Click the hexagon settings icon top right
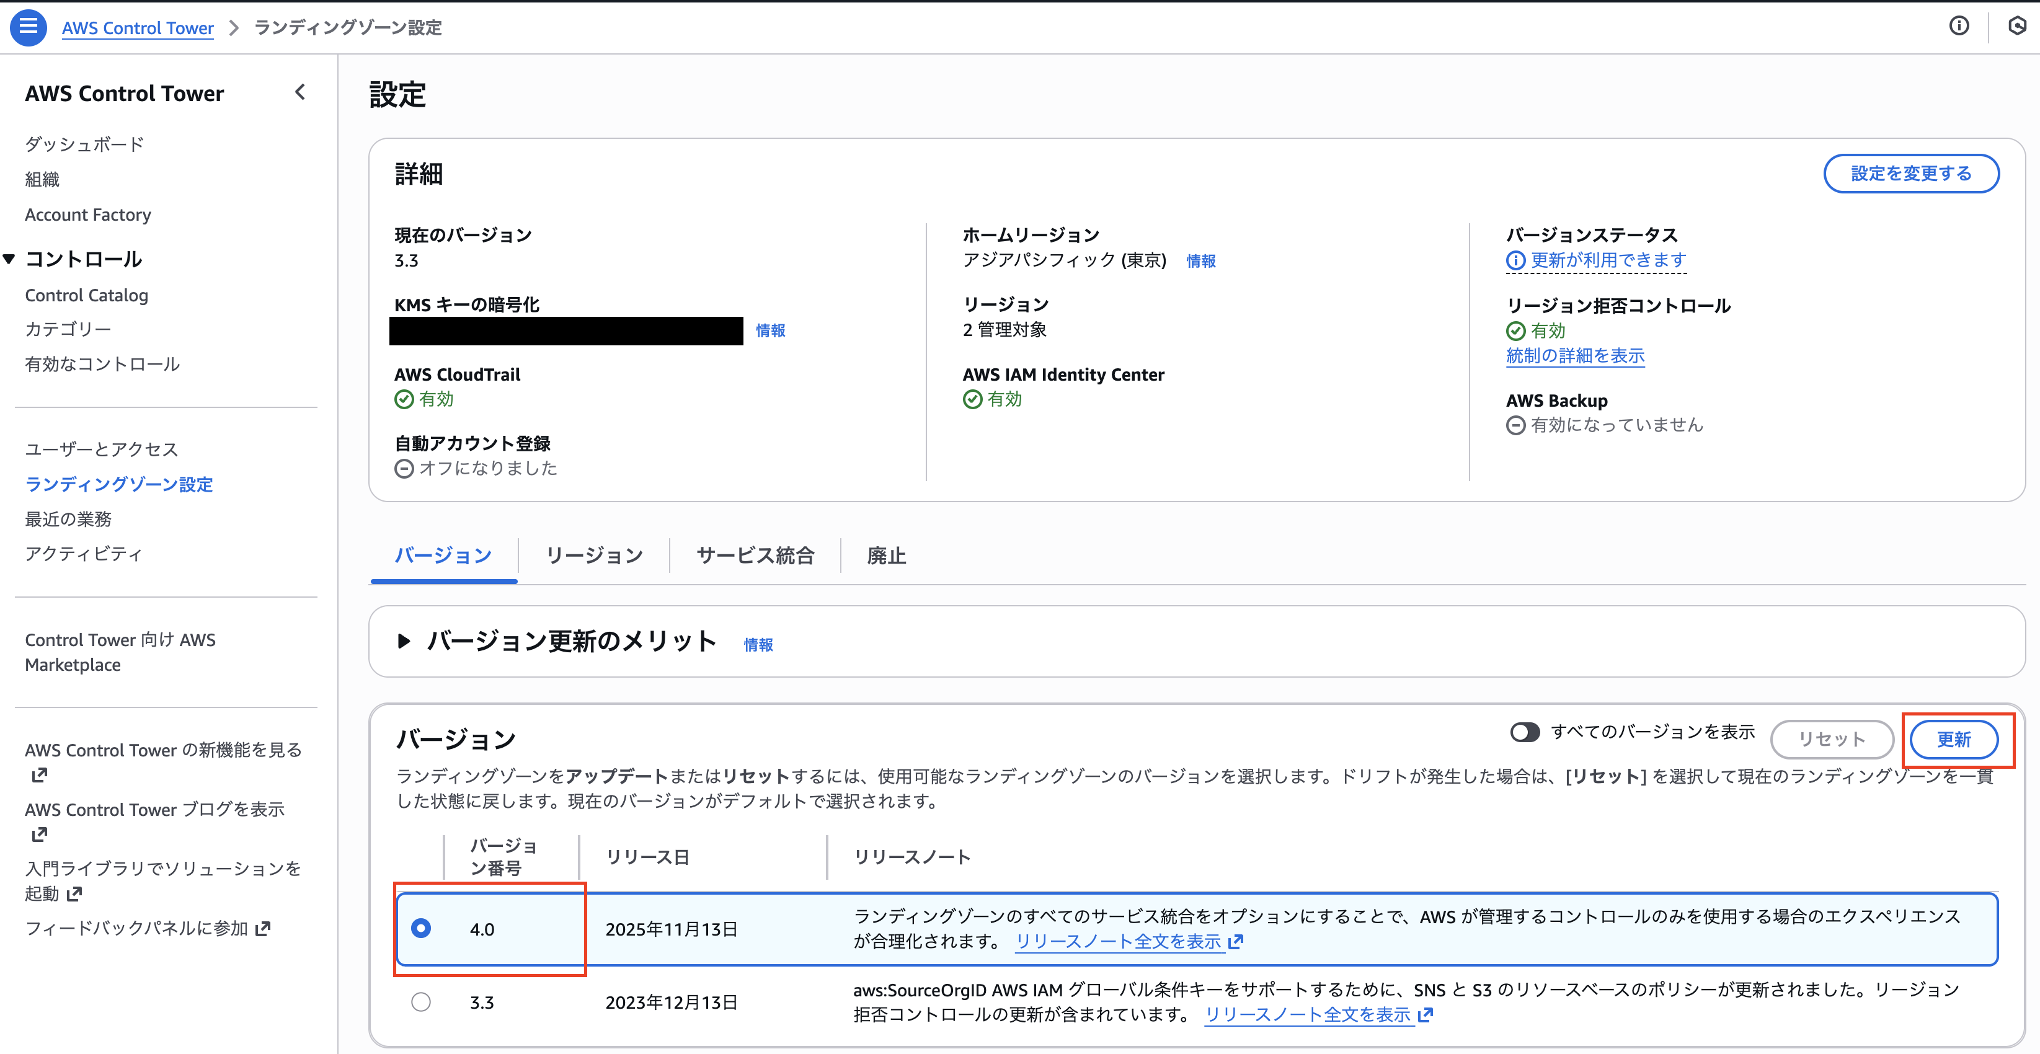Viewport: 2040px width, 1054px height. click(2016, 26)
